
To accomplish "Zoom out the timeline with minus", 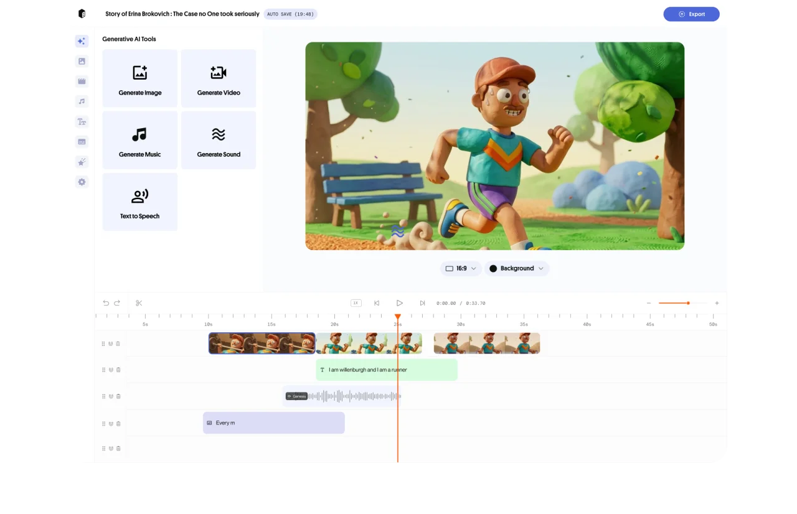I will click(x=649, y=303).
